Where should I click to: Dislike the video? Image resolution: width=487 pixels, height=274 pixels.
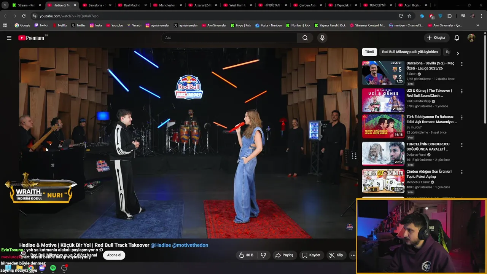pyautogui.click(x=263, y=255)
